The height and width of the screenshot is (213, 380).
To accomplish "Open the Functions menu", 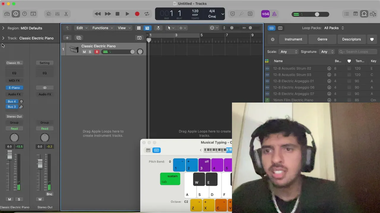I will point(103,28).
